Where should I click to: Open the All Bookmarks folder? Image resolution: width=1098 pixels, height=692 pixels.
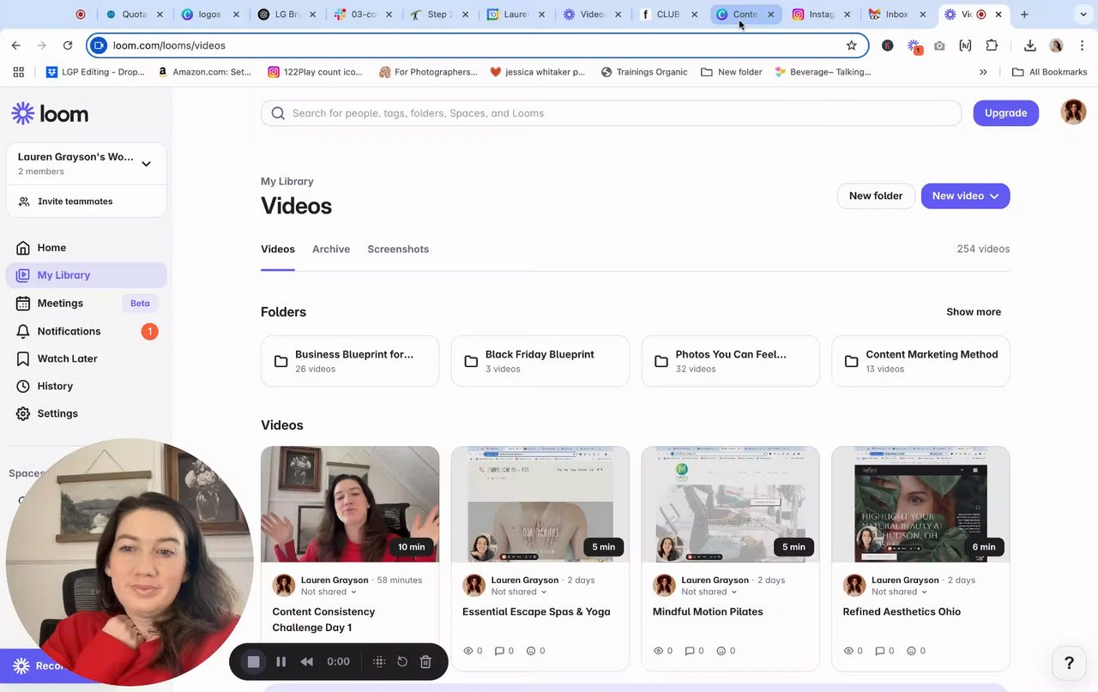(x=1050, y=72)
